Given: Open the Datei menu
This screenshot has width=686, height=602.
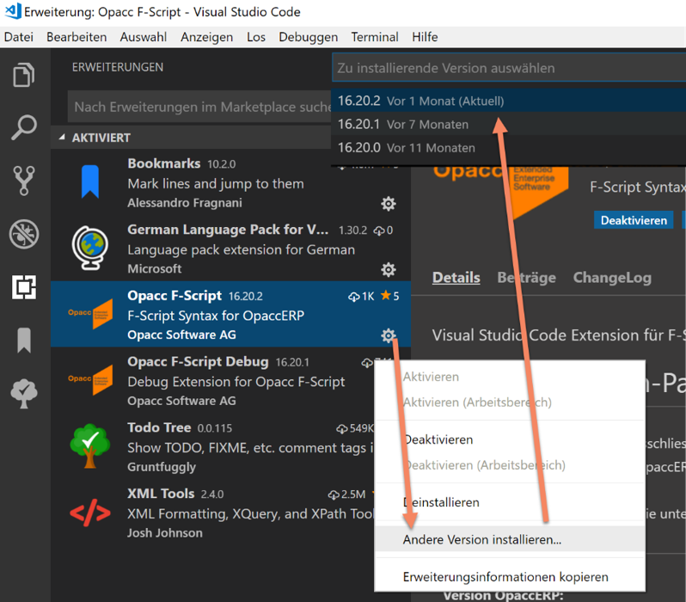Looking at the screenshot, I should [18, 37].
